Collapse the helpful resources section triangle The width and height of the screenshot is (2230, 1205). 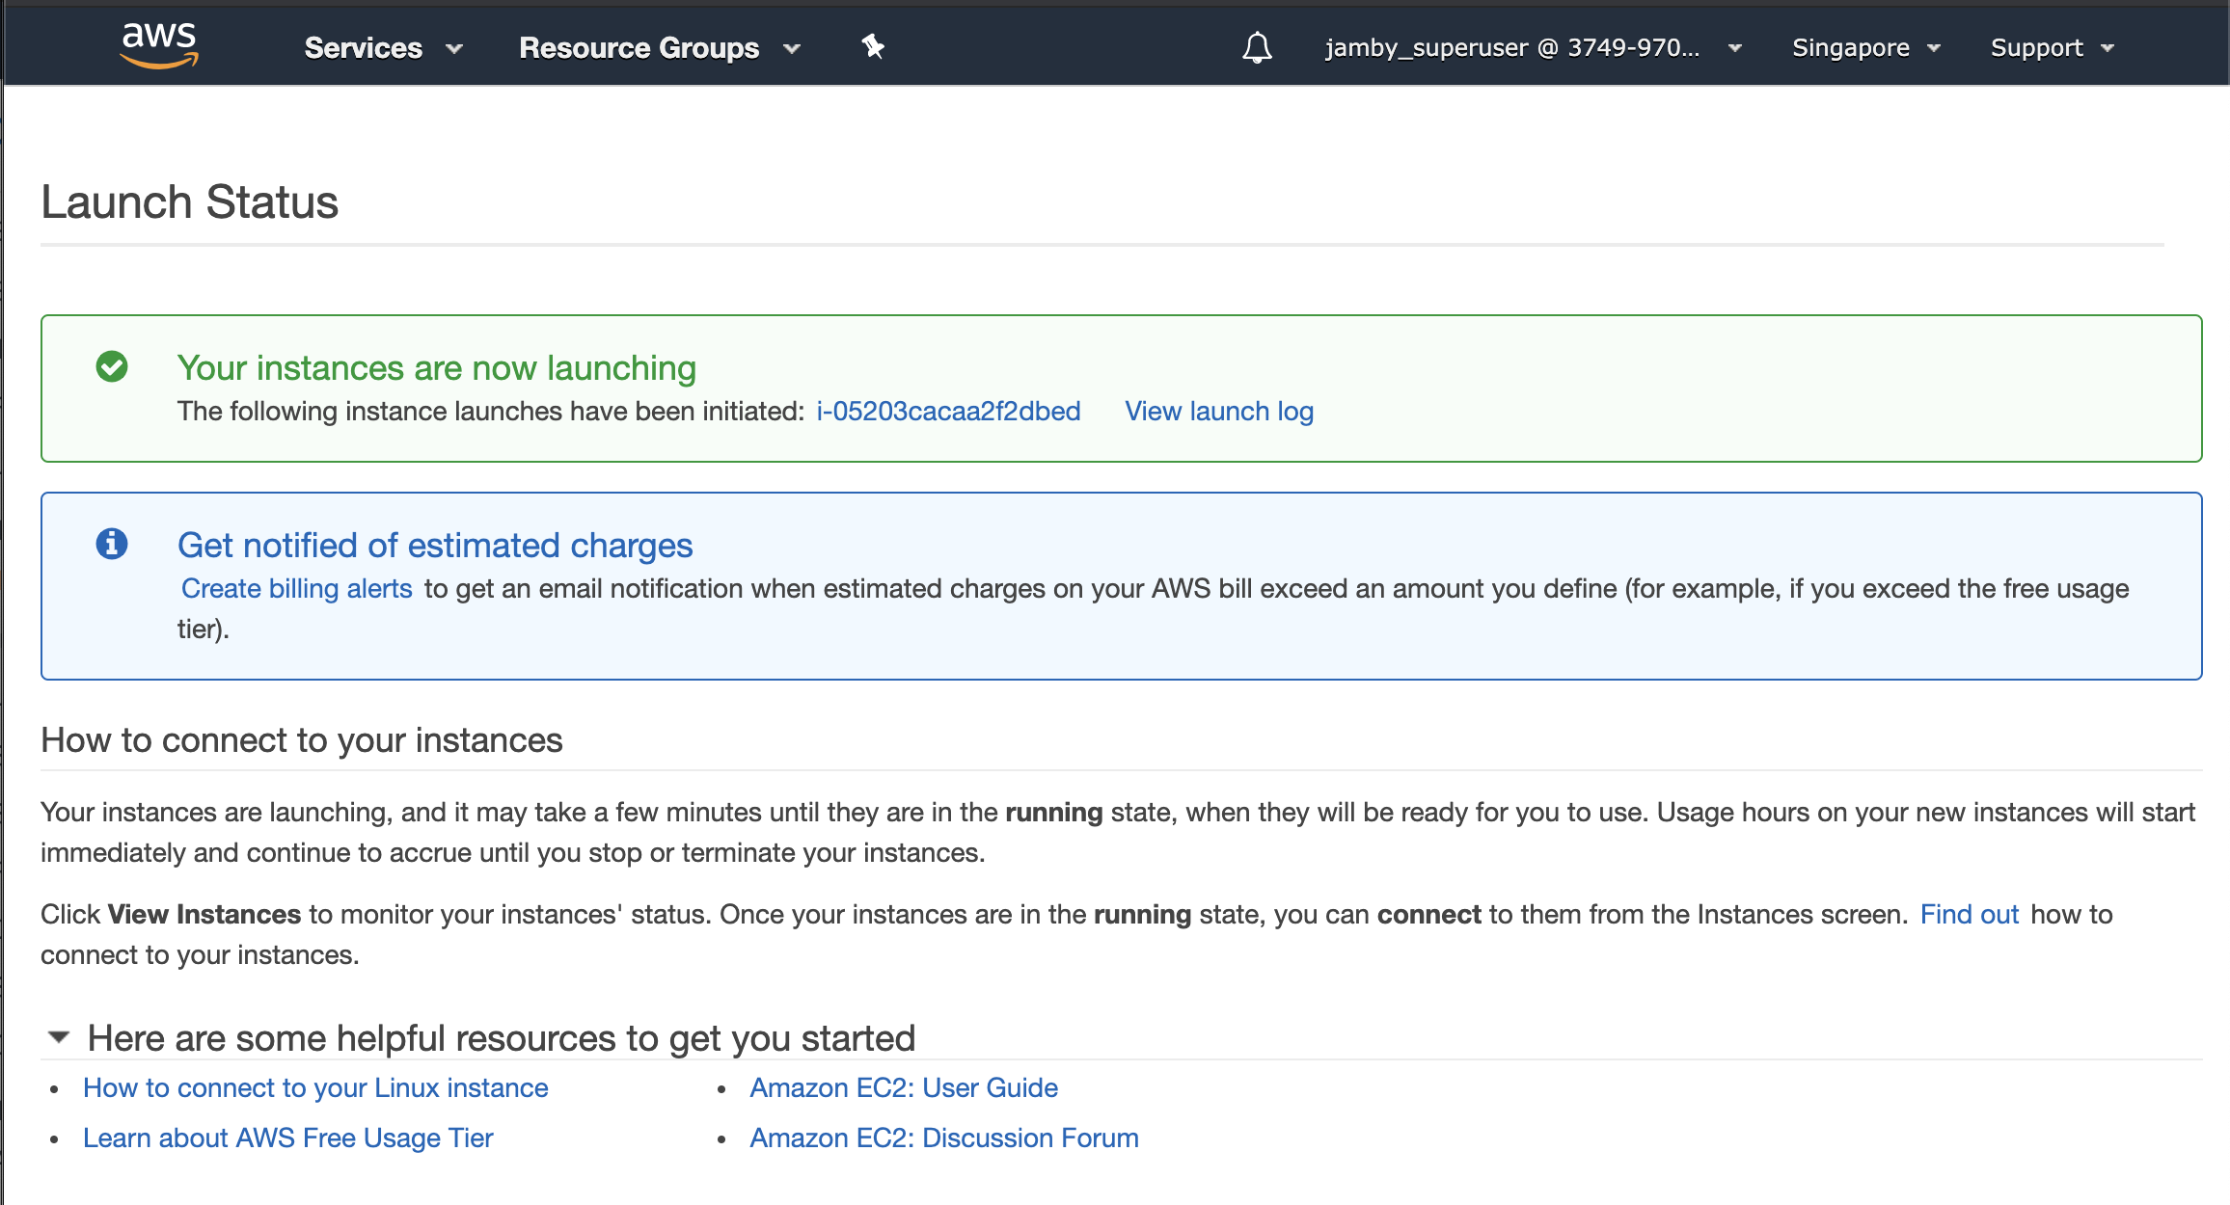[59, 1037]
